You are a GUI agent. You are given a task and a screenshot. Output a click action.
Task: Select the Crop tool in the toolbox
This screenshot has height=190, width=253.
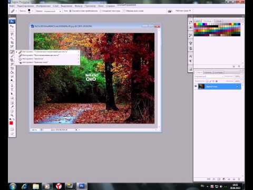point(12,42)
